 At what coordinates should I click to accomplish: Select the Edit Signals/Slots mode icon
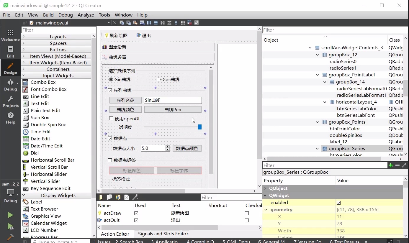tap(128, 23)
